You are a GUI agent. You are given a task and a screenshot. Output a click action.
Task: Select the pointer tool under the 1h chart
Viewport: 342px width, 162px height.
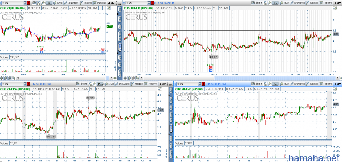(x=137, y=78)
